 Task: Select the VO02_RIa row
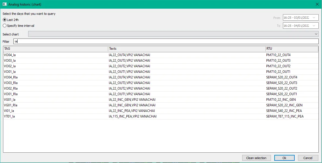point(161,88)
